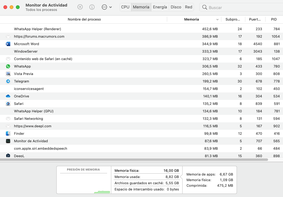The image size is (283, 197).
Task: Click the Archivos guardados en caché value
Action: click(172, 183)
